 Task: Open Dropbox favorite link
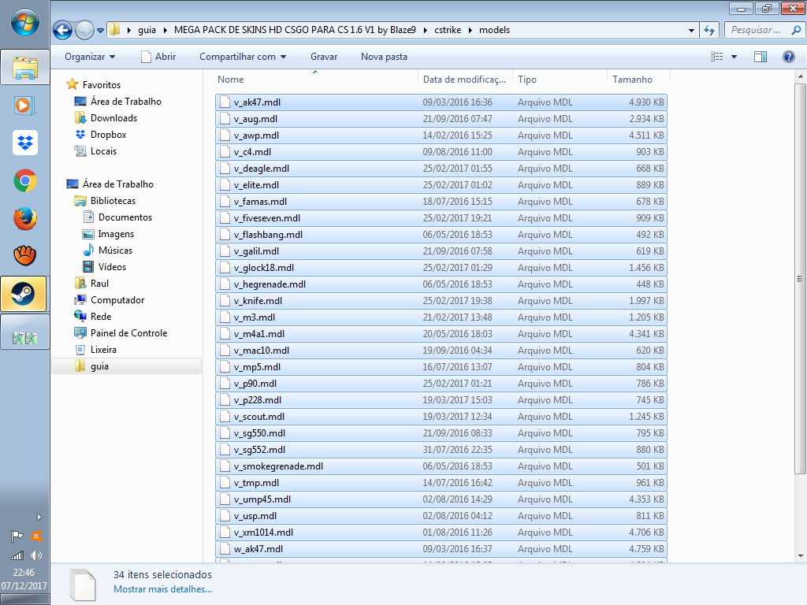point(108,134)
